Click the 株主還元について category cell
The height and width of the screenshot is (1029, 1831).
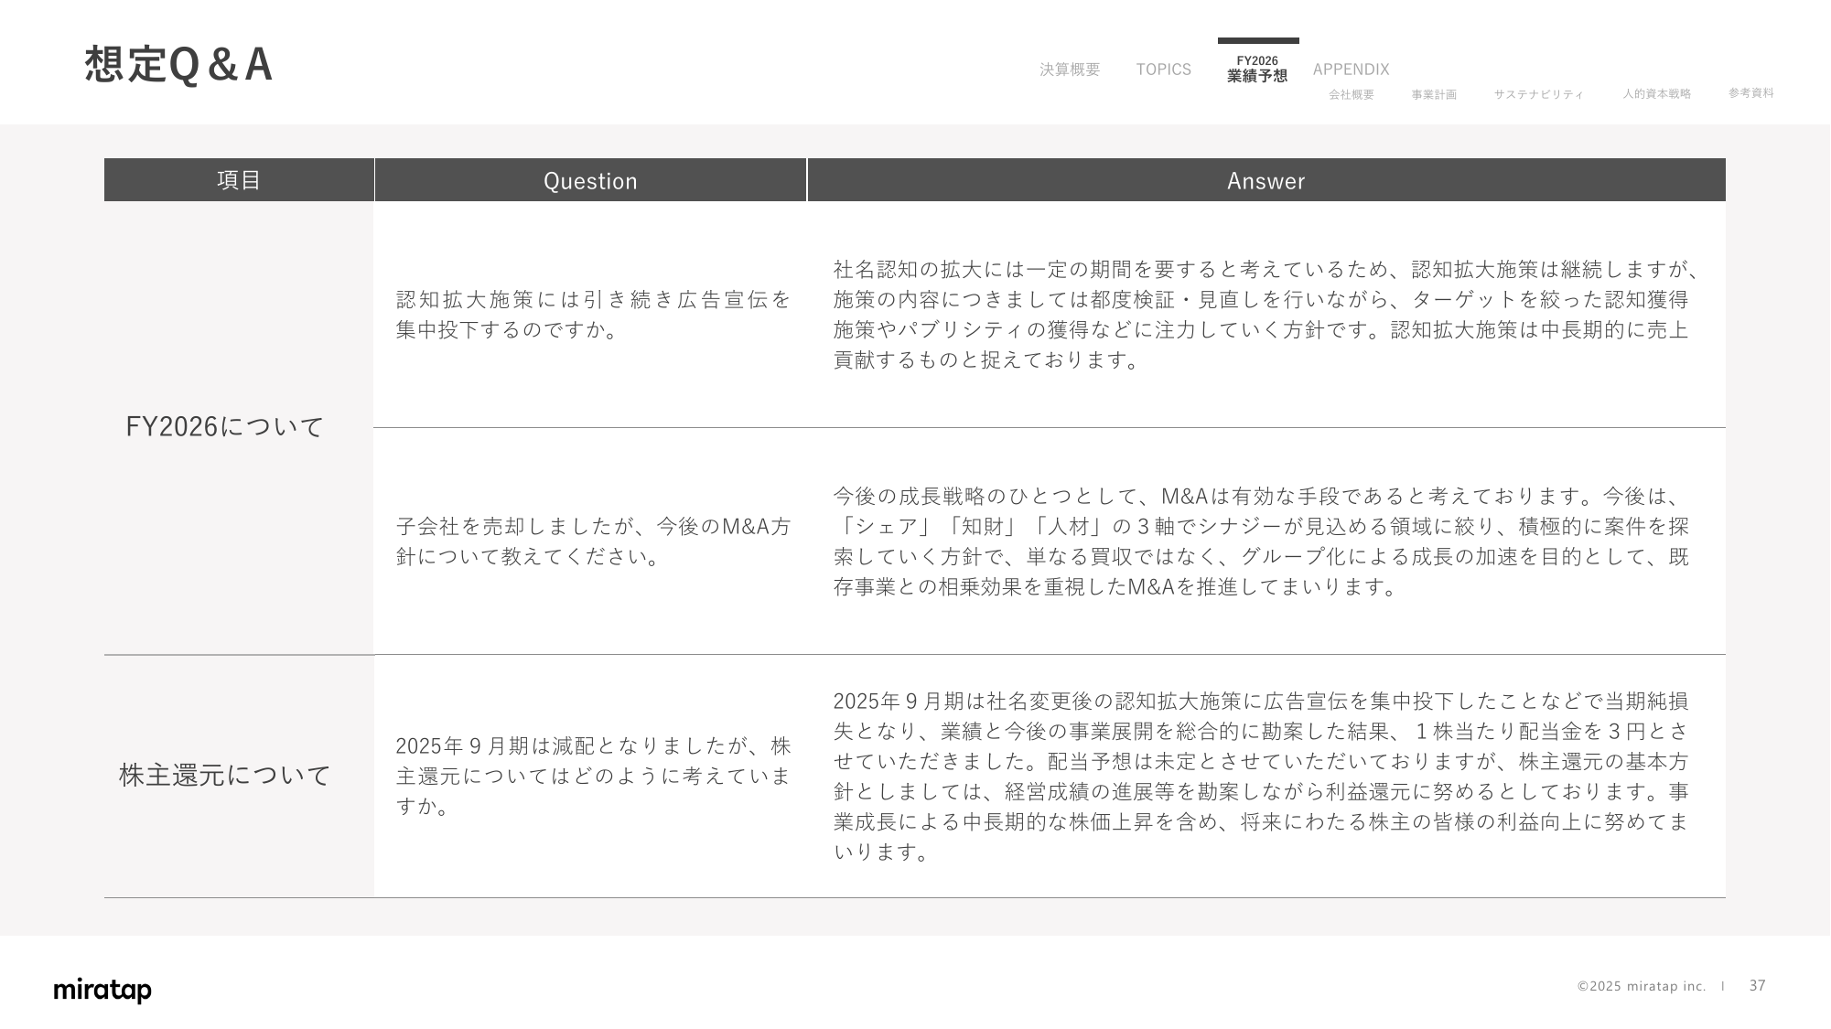(225, 775)
